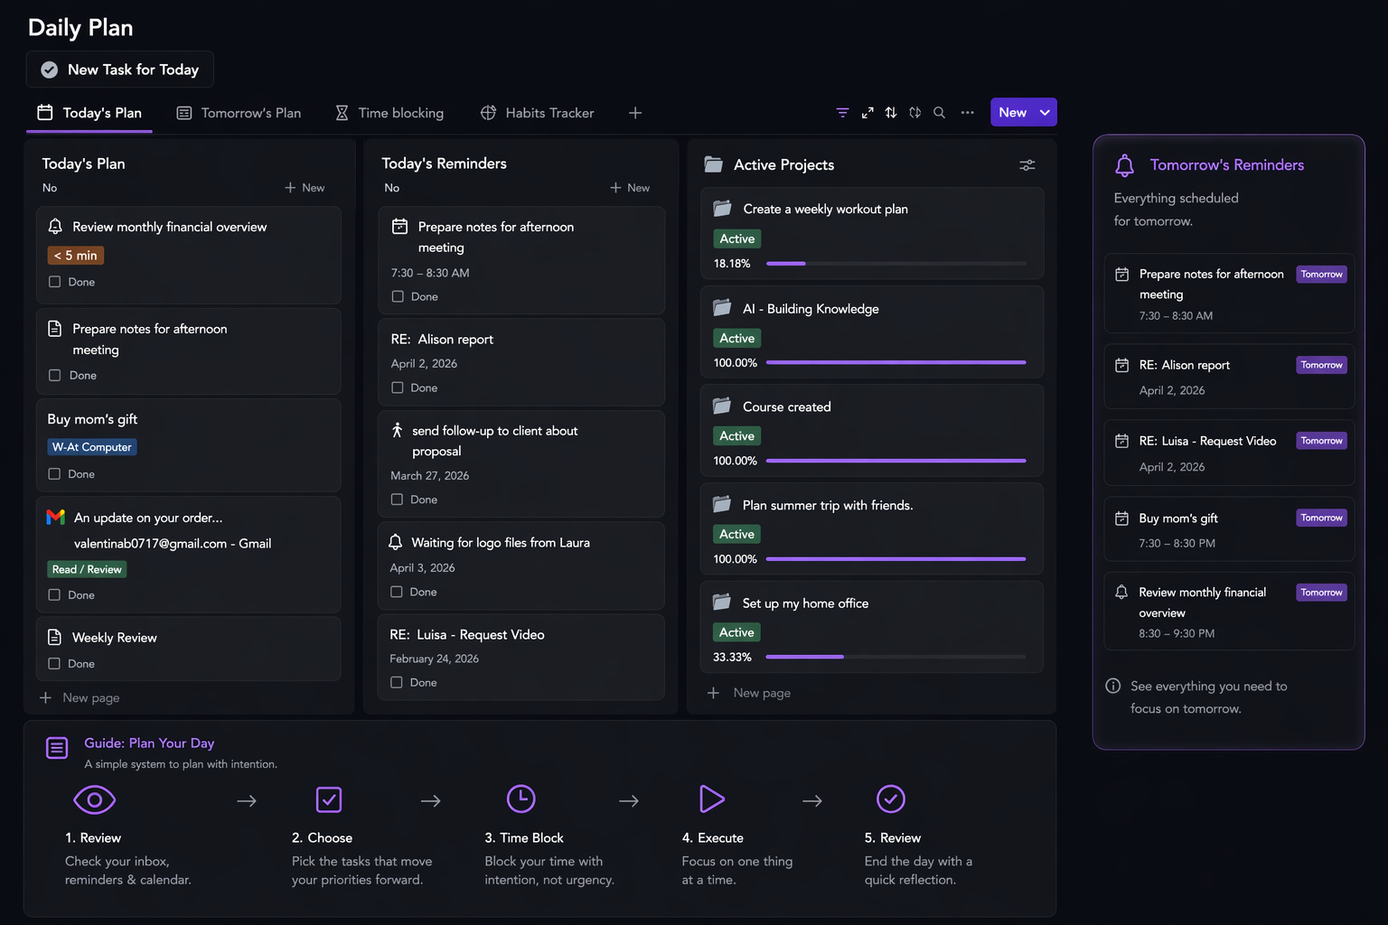The height and width of the screenshot is (925, 1388).
Task: Click the expand view icon next to filter
Action: tap(867, 112)
